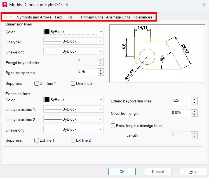Click the Offset from origin input field

coord(181,113)
